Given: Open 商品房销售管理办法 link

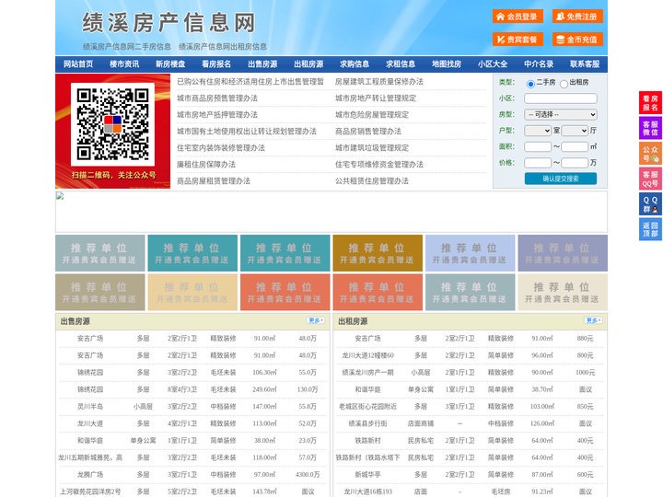Looking at the screenshot, I should tap(368, 132).
